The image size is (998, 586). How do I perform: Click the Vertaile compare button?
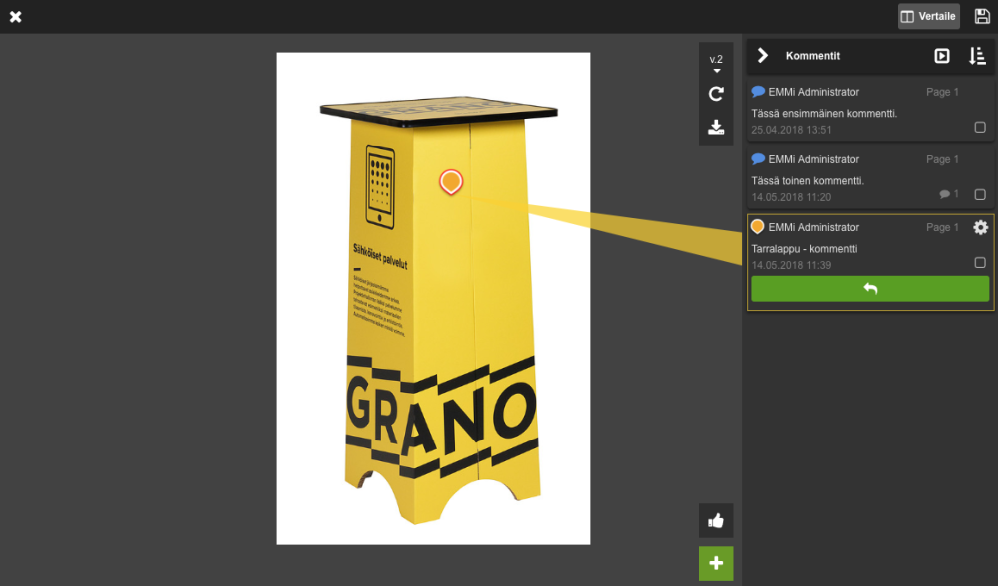[928, 17]
